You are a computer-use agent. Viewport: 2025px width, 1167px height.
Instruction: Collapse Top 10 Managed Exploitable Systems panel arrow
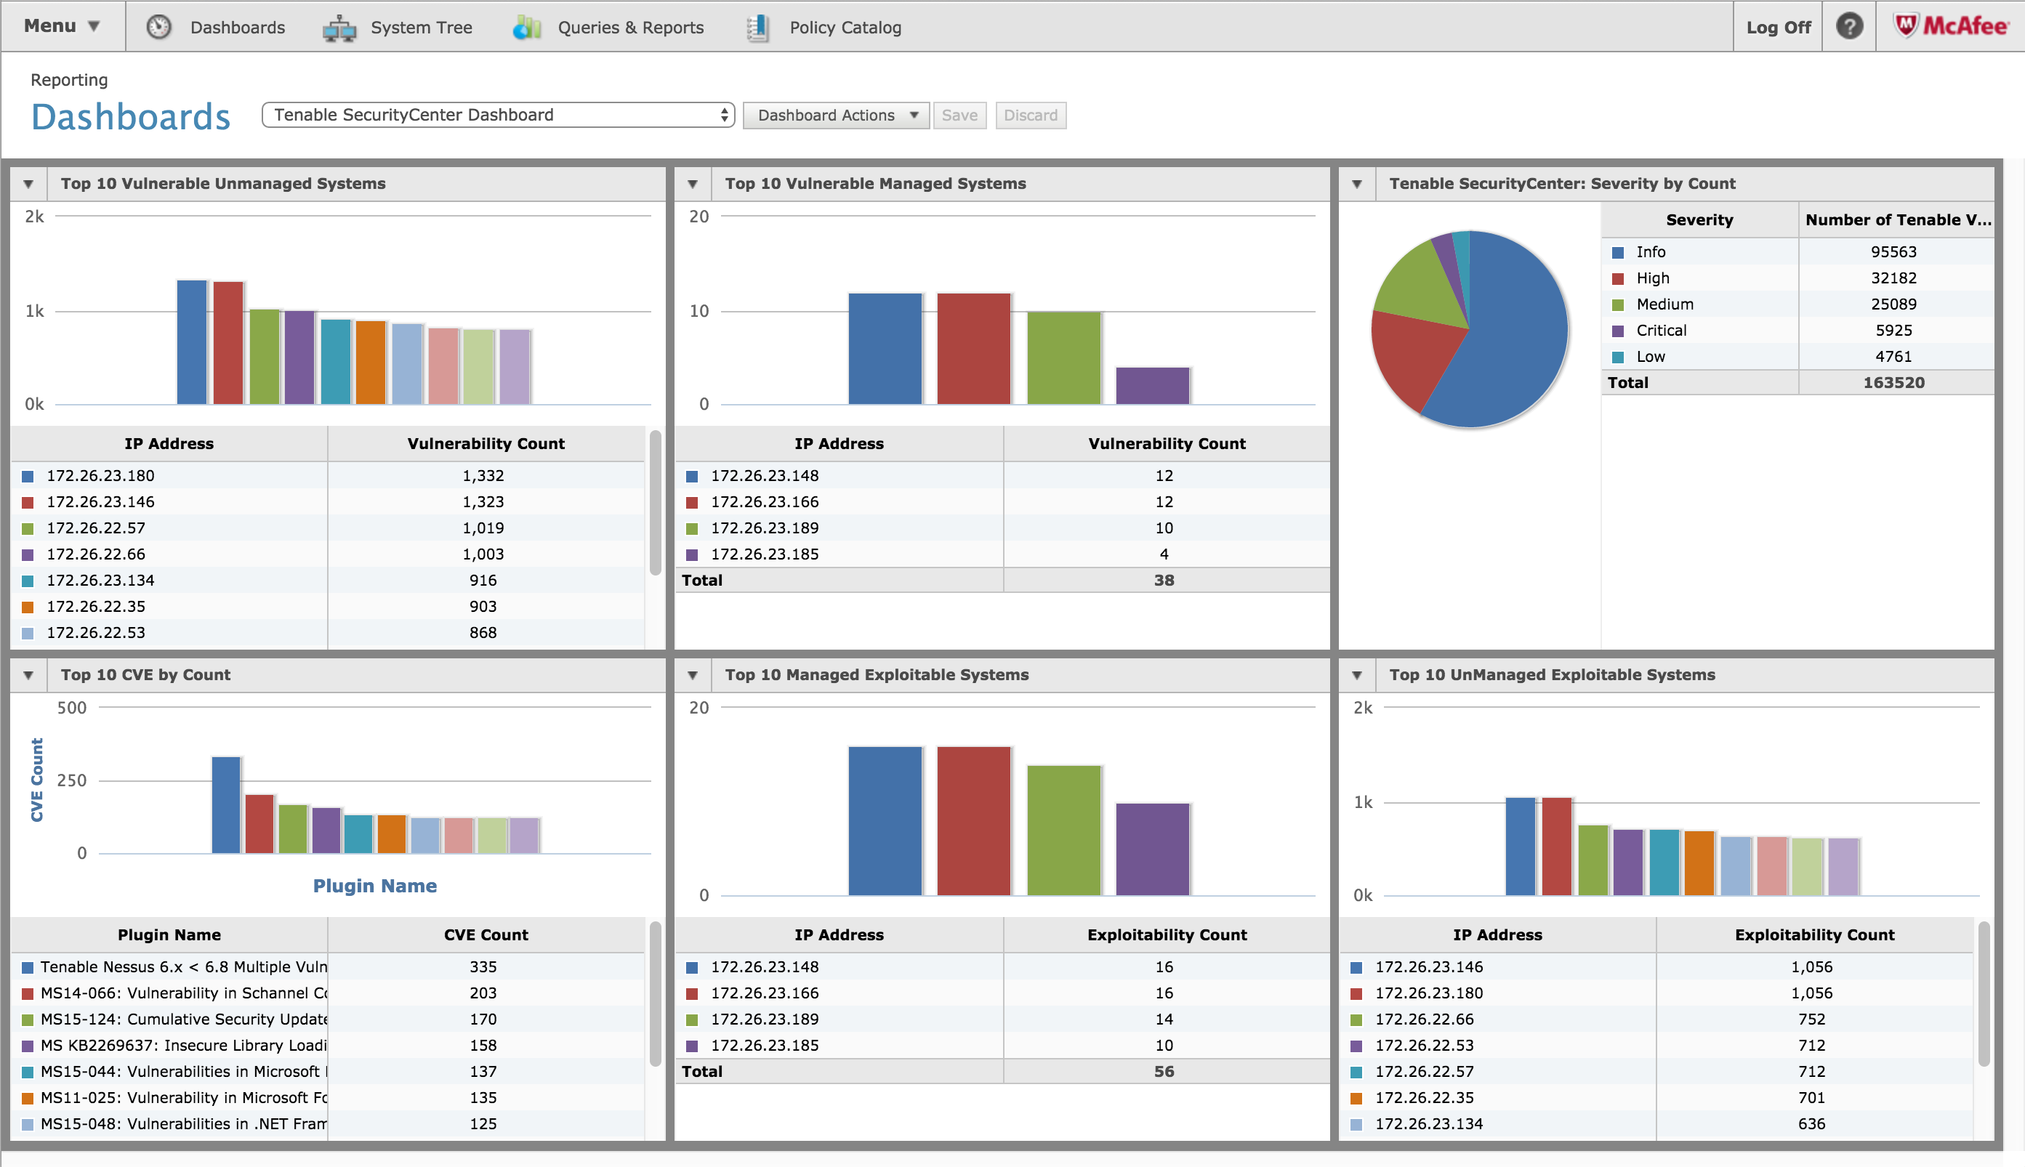[x=693, y=676]
